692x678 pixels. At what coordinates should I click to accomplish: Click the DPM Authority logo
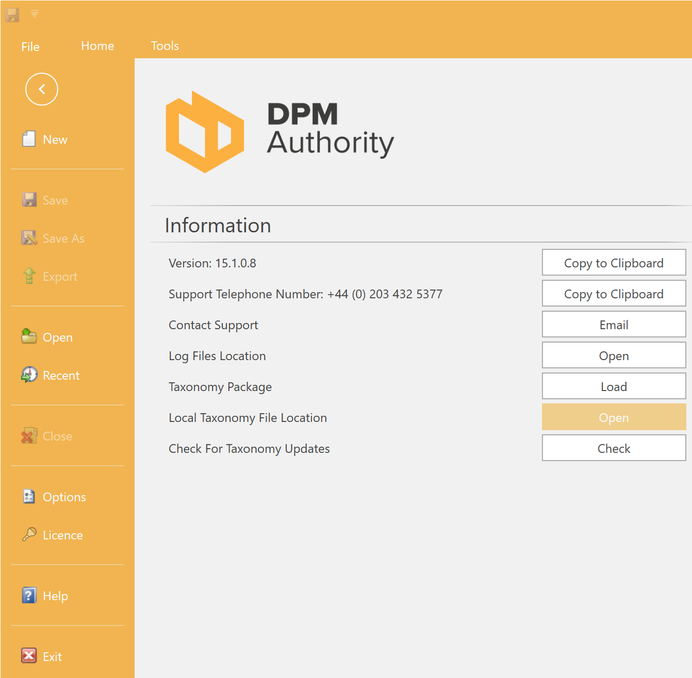click(280, 132)
